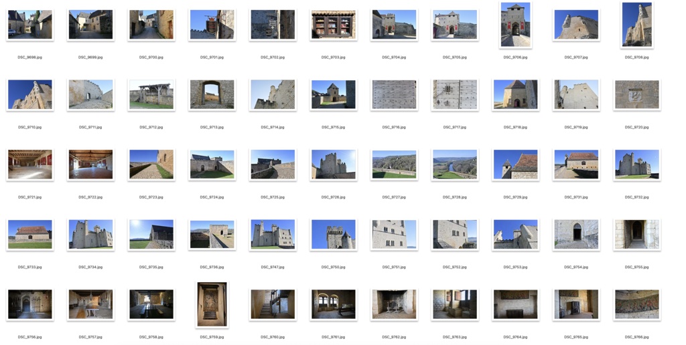686x345 pixels.
Task: Select the DSC_9731.jpg thumbnail
Action: [576, 164]
